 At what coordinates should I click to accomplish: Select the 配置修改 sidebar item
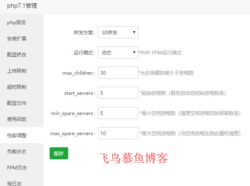coord(17,55)
